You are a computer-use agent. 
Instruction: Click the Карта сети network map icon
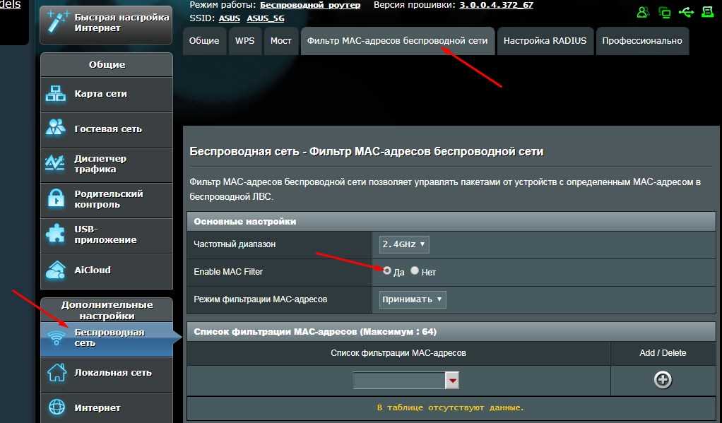(x=56, y=93)
